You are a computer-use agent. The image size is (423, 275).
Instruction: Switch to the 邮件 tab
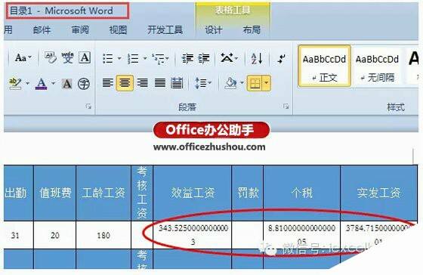42,29
